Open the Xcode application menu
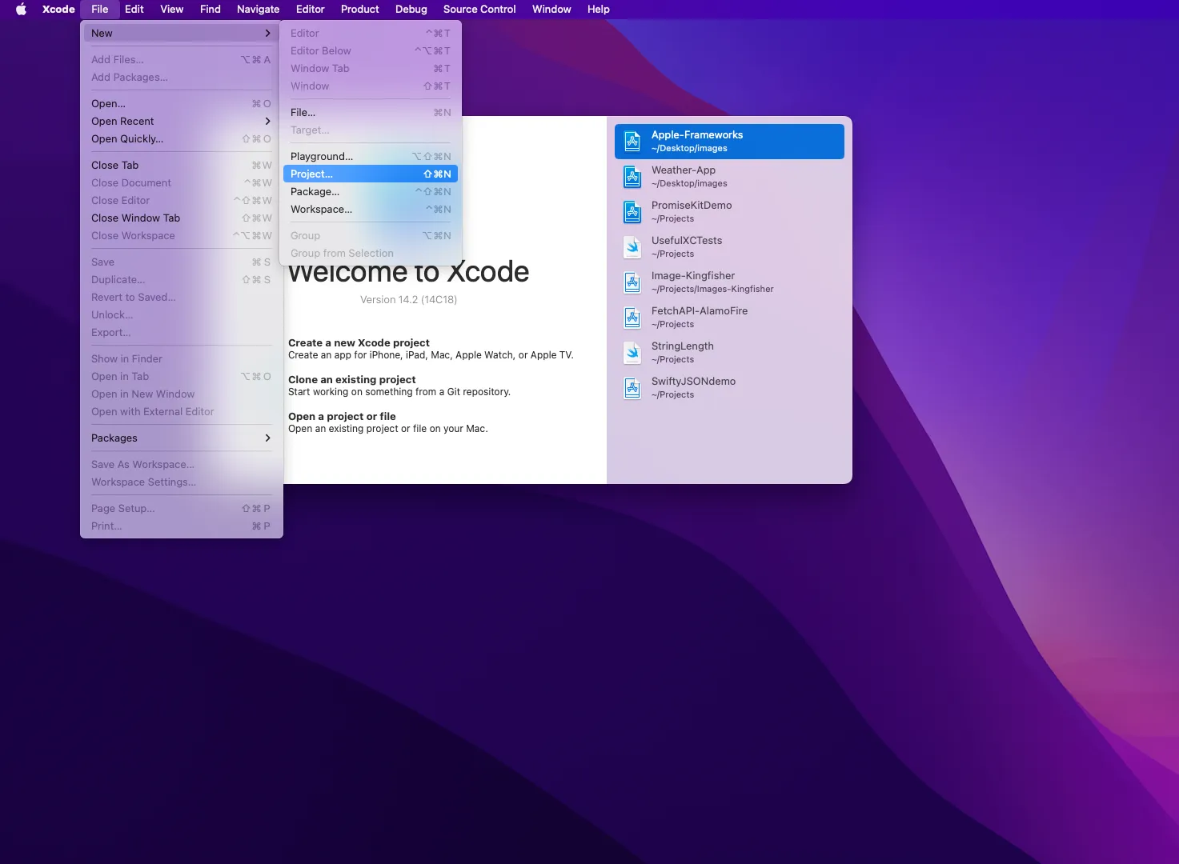 click(x=58, y=10)
